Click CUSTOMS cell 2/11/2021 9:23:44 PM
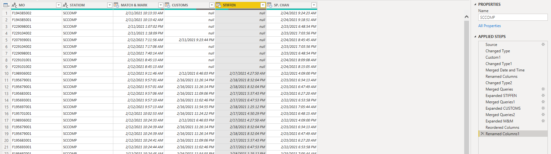The width and height of the screenshot is (551, 154). 190,40
